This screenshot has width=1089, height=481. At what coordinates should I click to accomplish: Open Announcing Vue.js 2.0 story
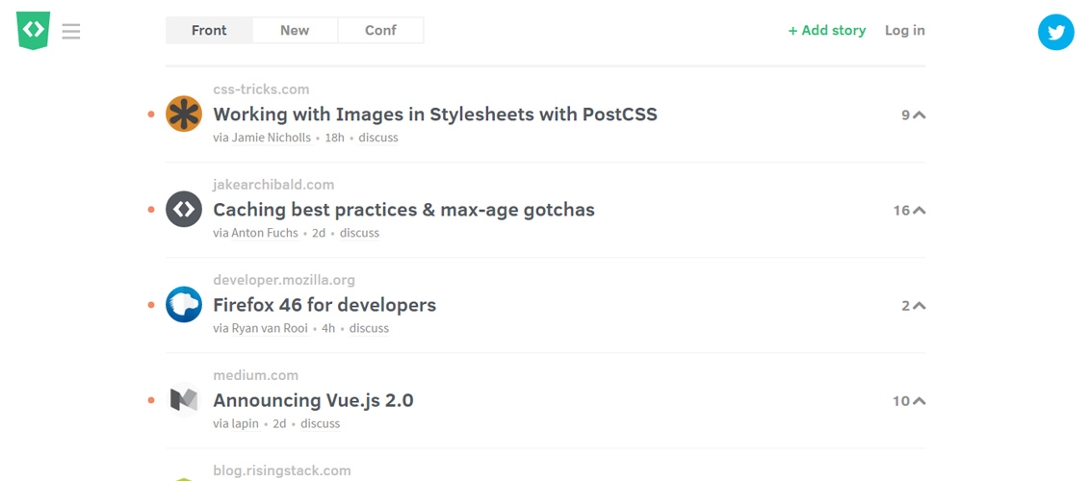tap(313, 400)
